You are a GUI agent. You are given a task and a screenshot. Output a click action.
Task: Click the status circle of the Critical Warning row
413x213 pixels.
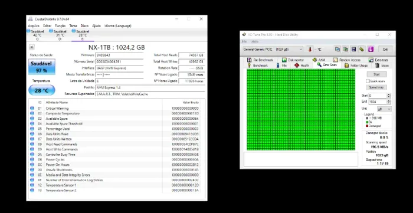point(32,108)
